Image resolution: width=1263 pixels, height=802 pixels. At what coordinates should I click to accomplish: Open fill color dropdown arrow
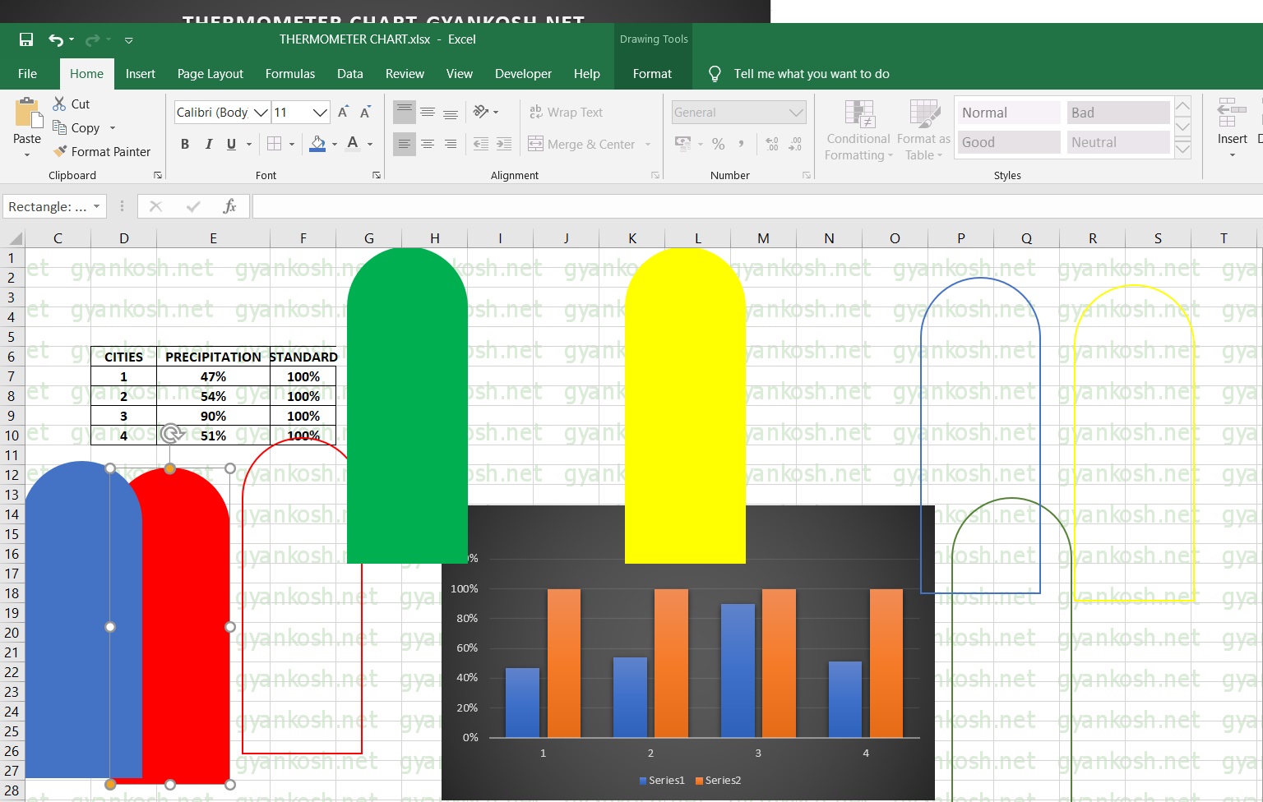pos(335,145)
